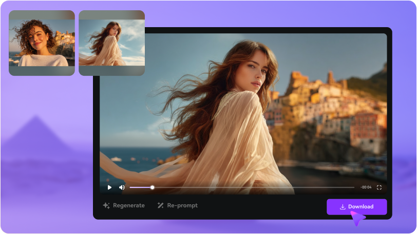Click the Download button text

(x=361, y=207)
